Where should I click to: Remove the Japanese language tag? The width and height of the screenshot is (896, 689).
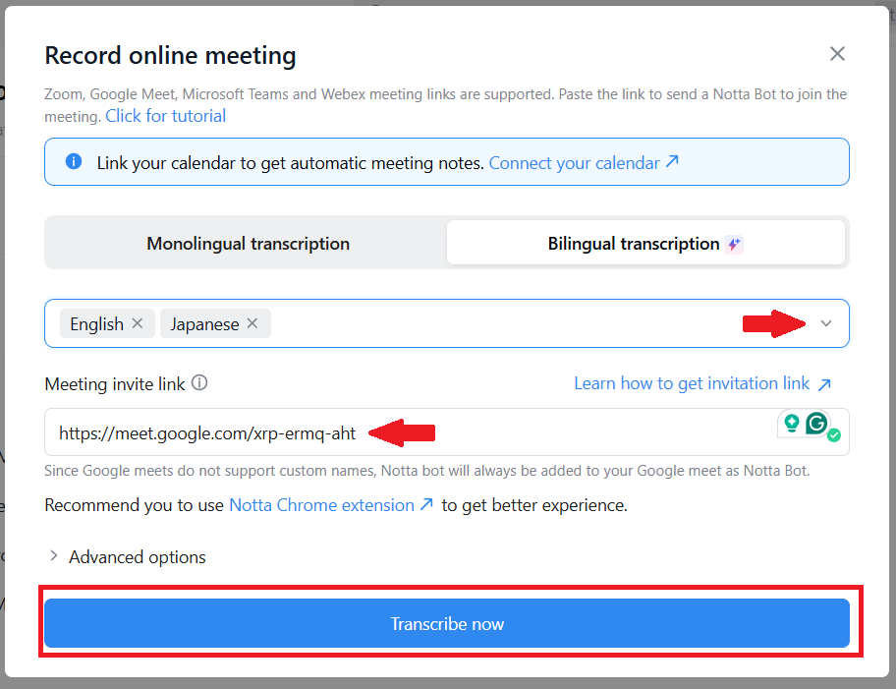tap(252, 323)
